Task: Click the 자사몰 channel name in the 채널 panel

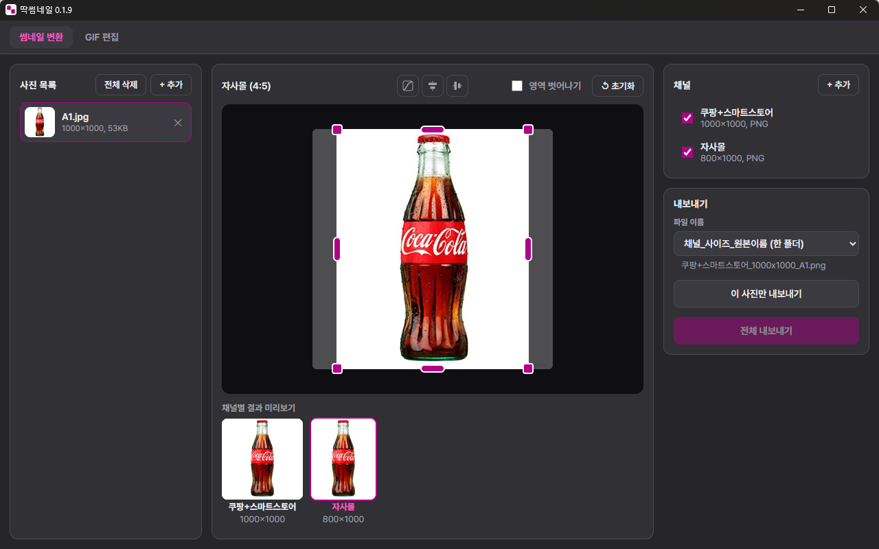Action: (x=713, y=147)
